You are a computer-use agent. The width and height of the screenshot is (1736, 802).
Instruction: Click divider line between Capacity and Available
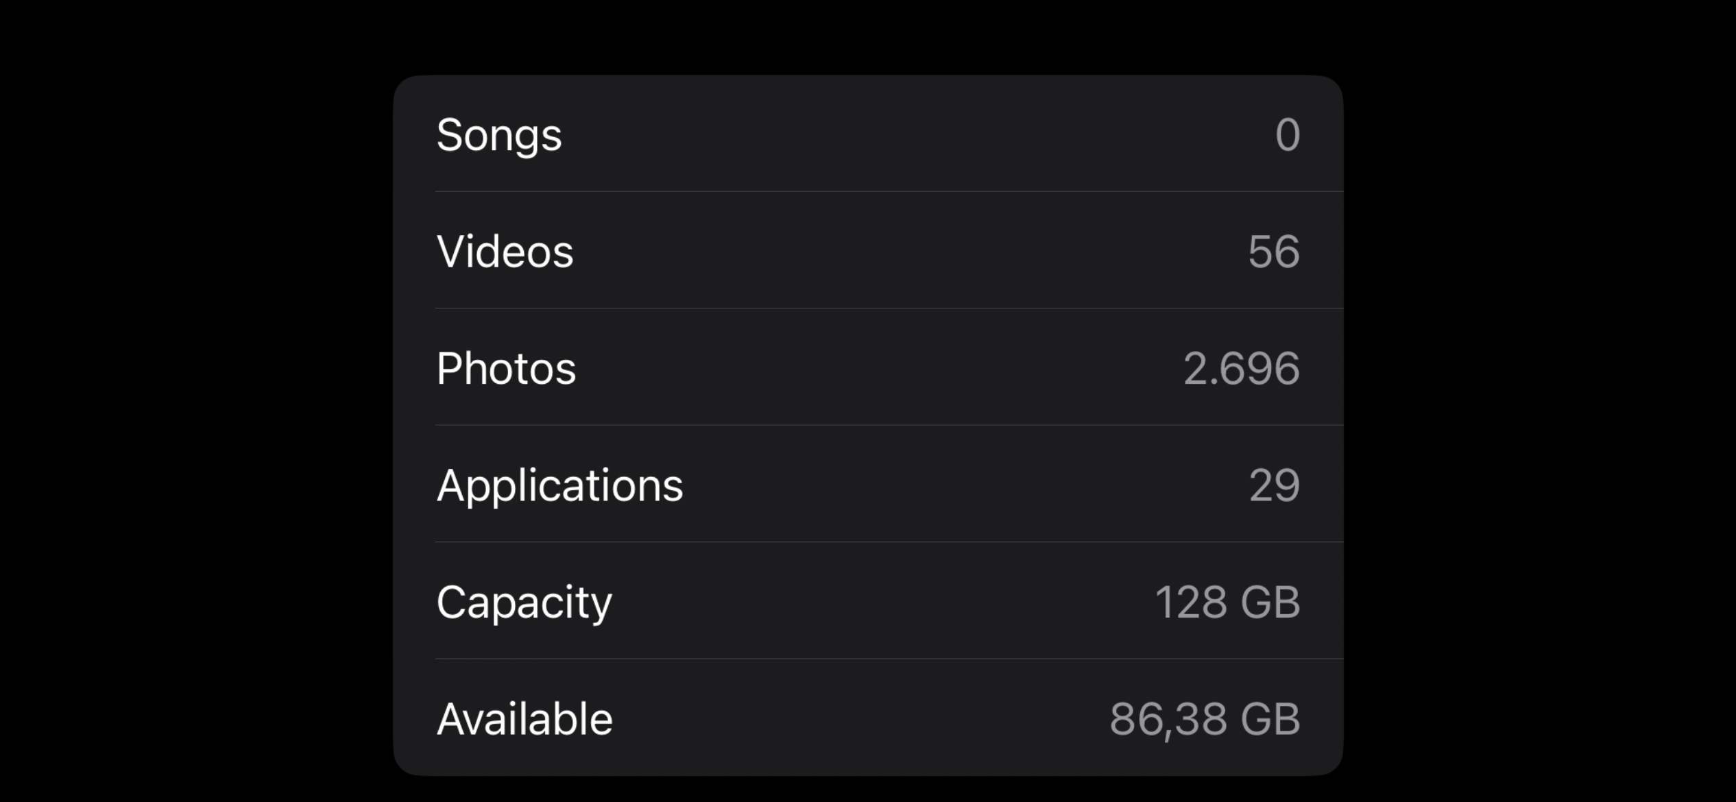(x=889, y=659)
